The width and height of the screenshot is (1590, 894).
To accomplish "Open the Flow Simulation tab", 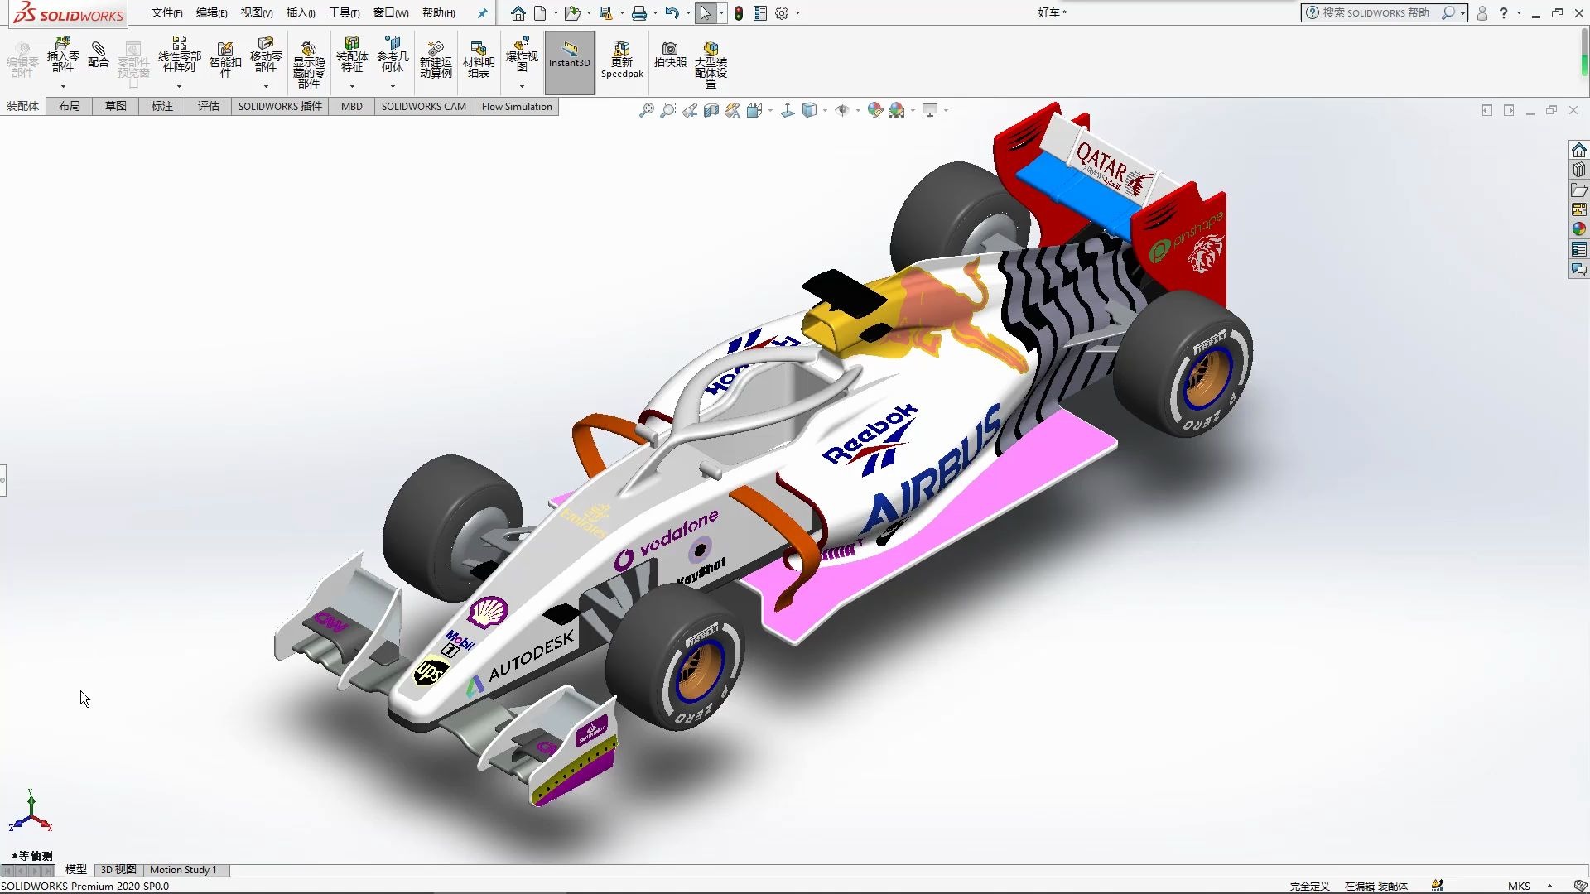I will point(517,106).
